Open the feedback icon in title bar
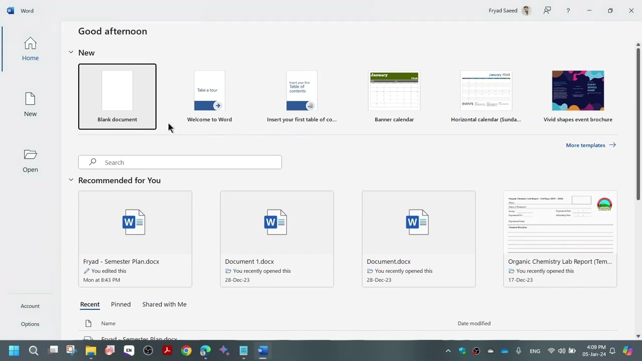Viewport: 642px width, 361px height. click(x=547, y=11)
